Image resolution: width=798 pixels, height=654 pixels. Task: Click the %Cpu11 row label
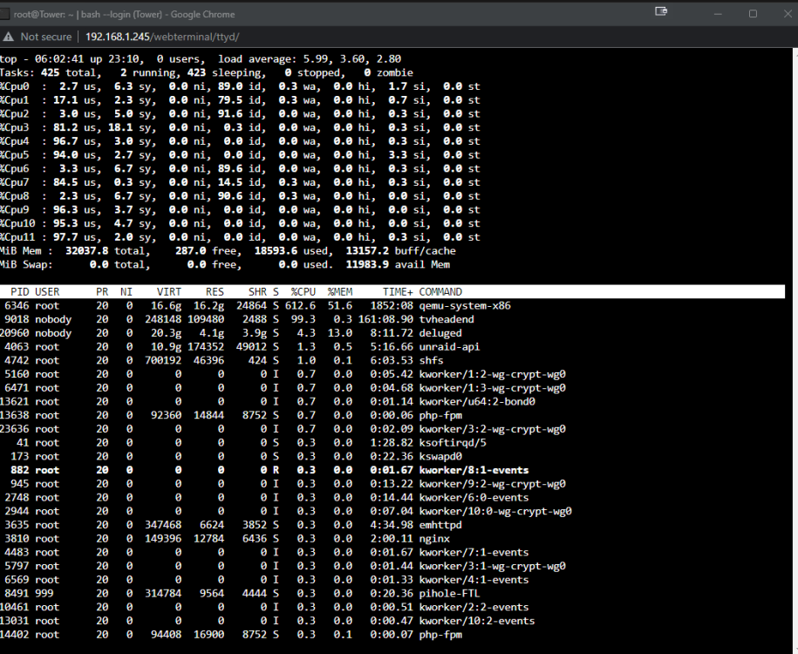(x=17, y=237)
